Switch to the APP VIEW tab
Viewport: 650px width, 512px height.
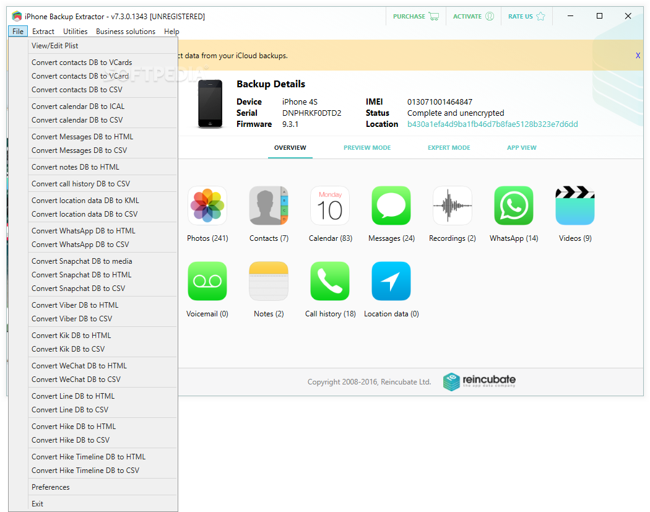coord(521,147)
